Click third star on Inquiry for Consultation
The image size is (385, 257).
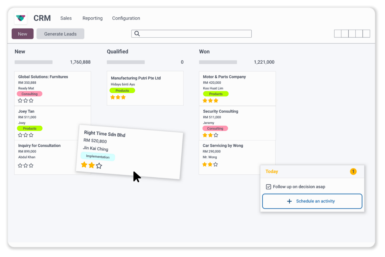pos(31,166)
